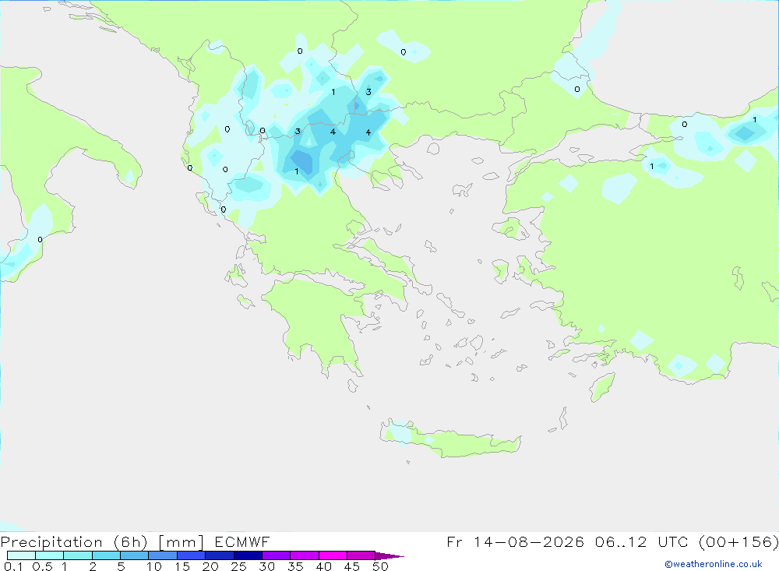The width and height of the screenshot is (779, 571).
Task: Click the "25" legend scale label
Action: pyautogui.click(x=238, y=566)
